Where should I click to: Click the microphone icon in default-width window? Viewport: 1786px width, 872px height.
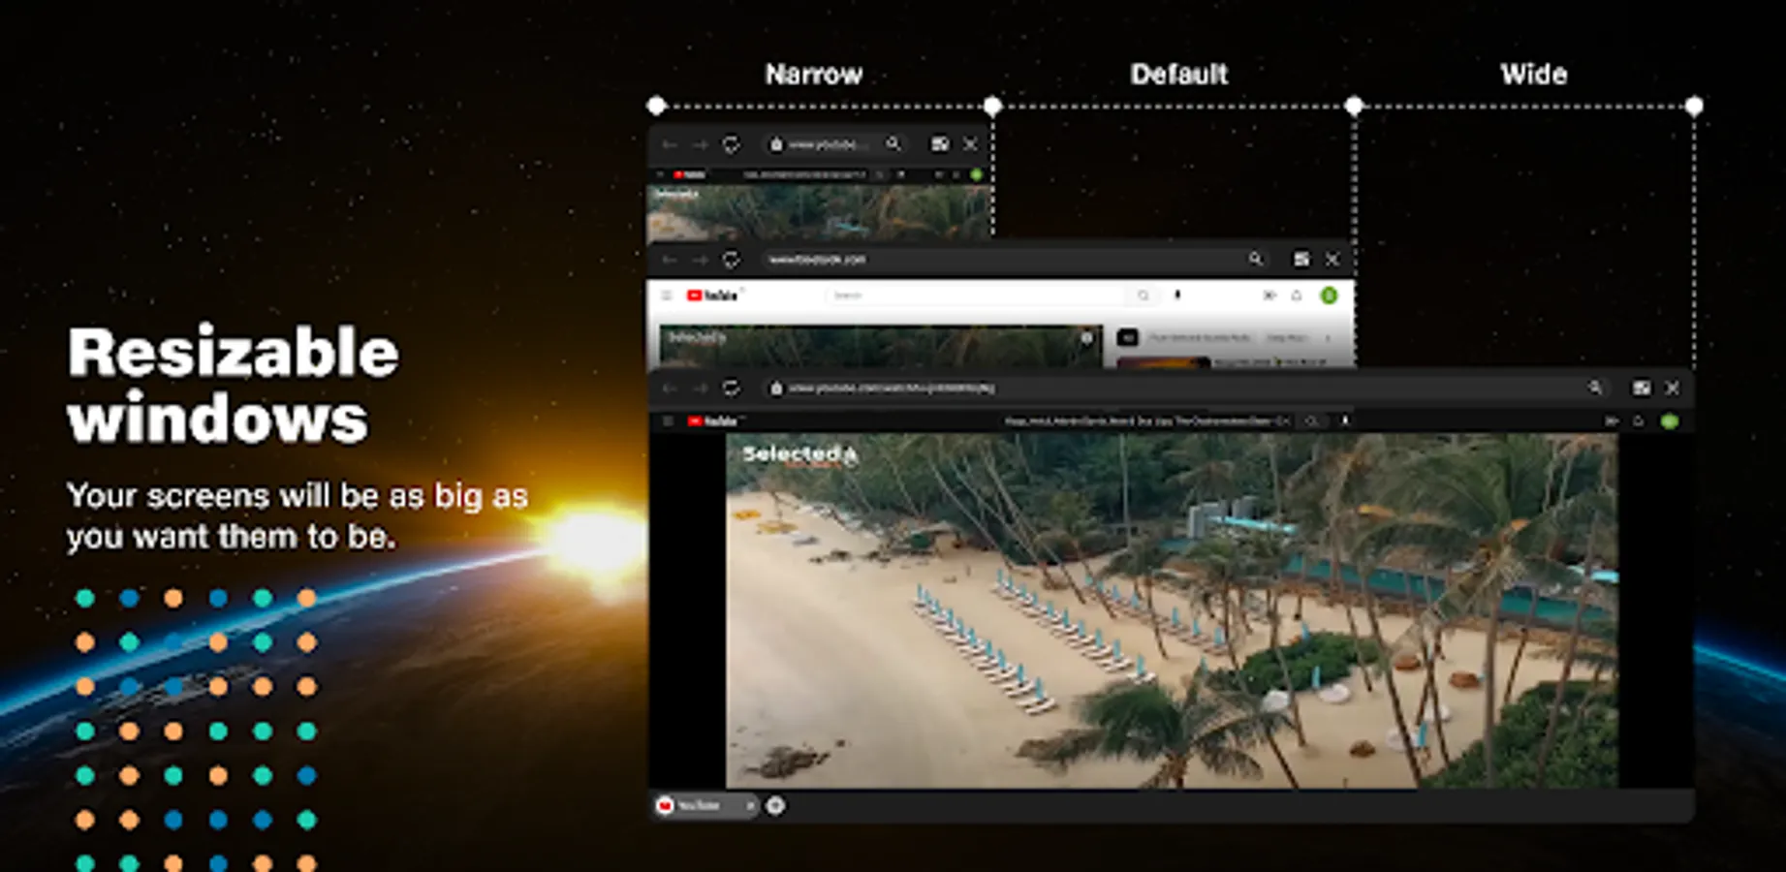[1177, 296]
